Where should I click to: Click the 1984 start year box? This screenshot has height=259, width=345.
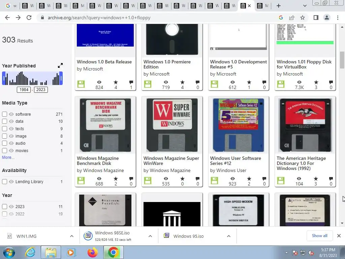point(24,90)
